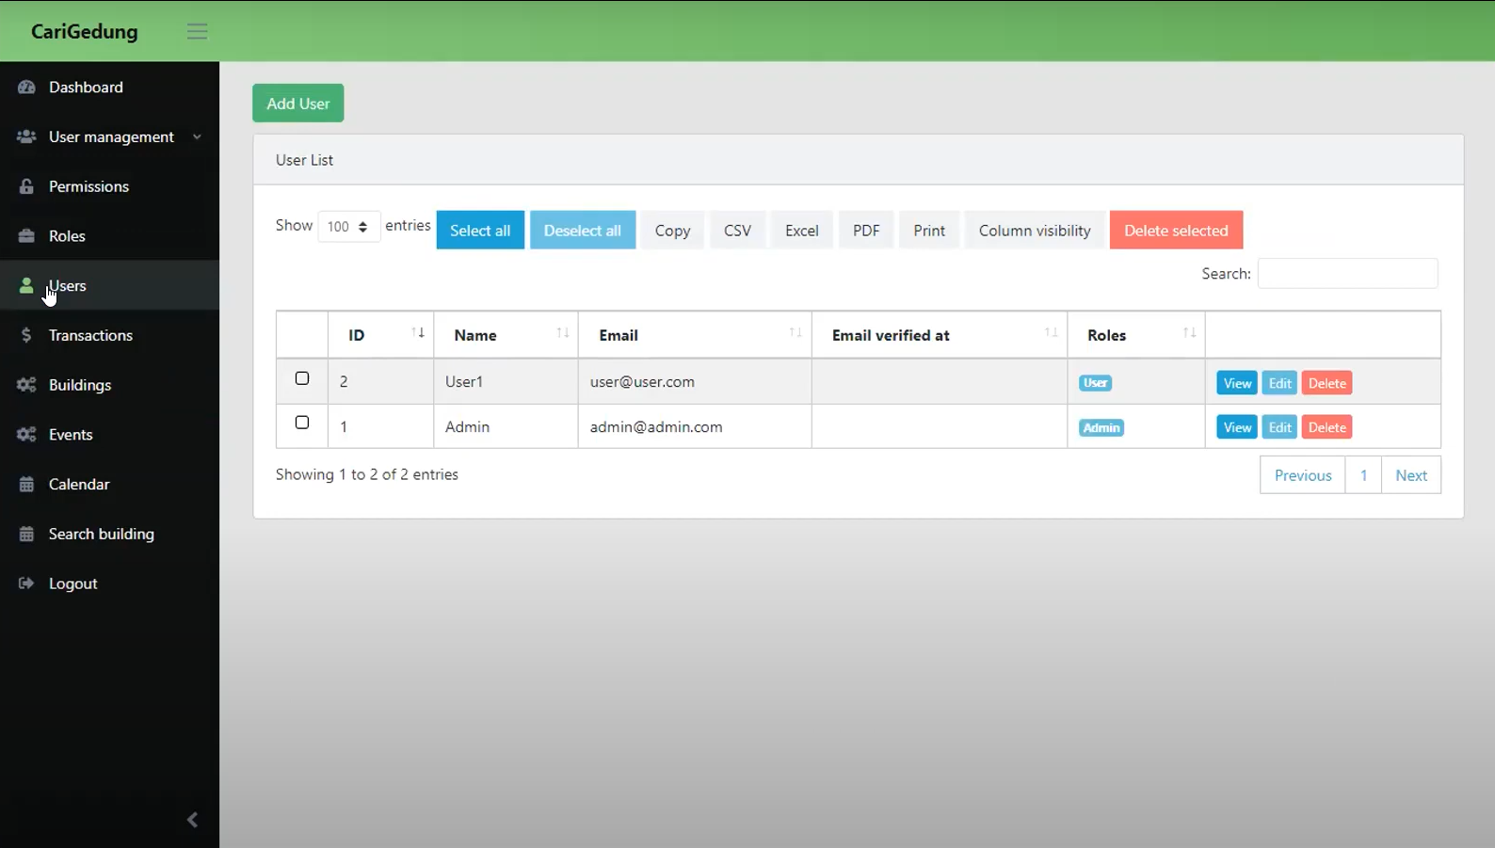Click the Logout arrow icon
This screenshot has width=1495, height=848.
pyautogui.click(x=26, y=584)
